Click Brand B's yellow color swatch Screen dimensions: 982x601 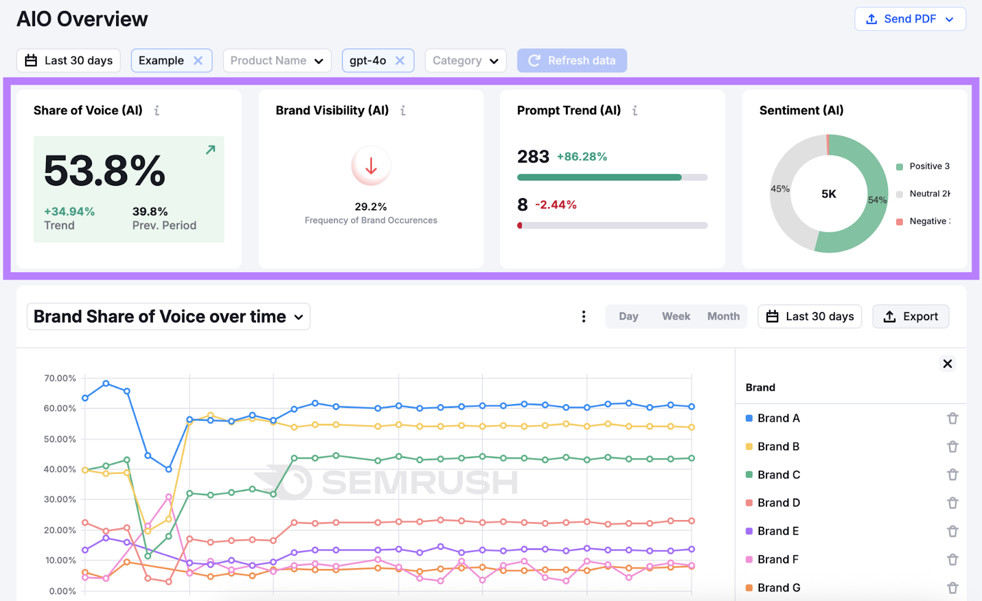[749, 446]
